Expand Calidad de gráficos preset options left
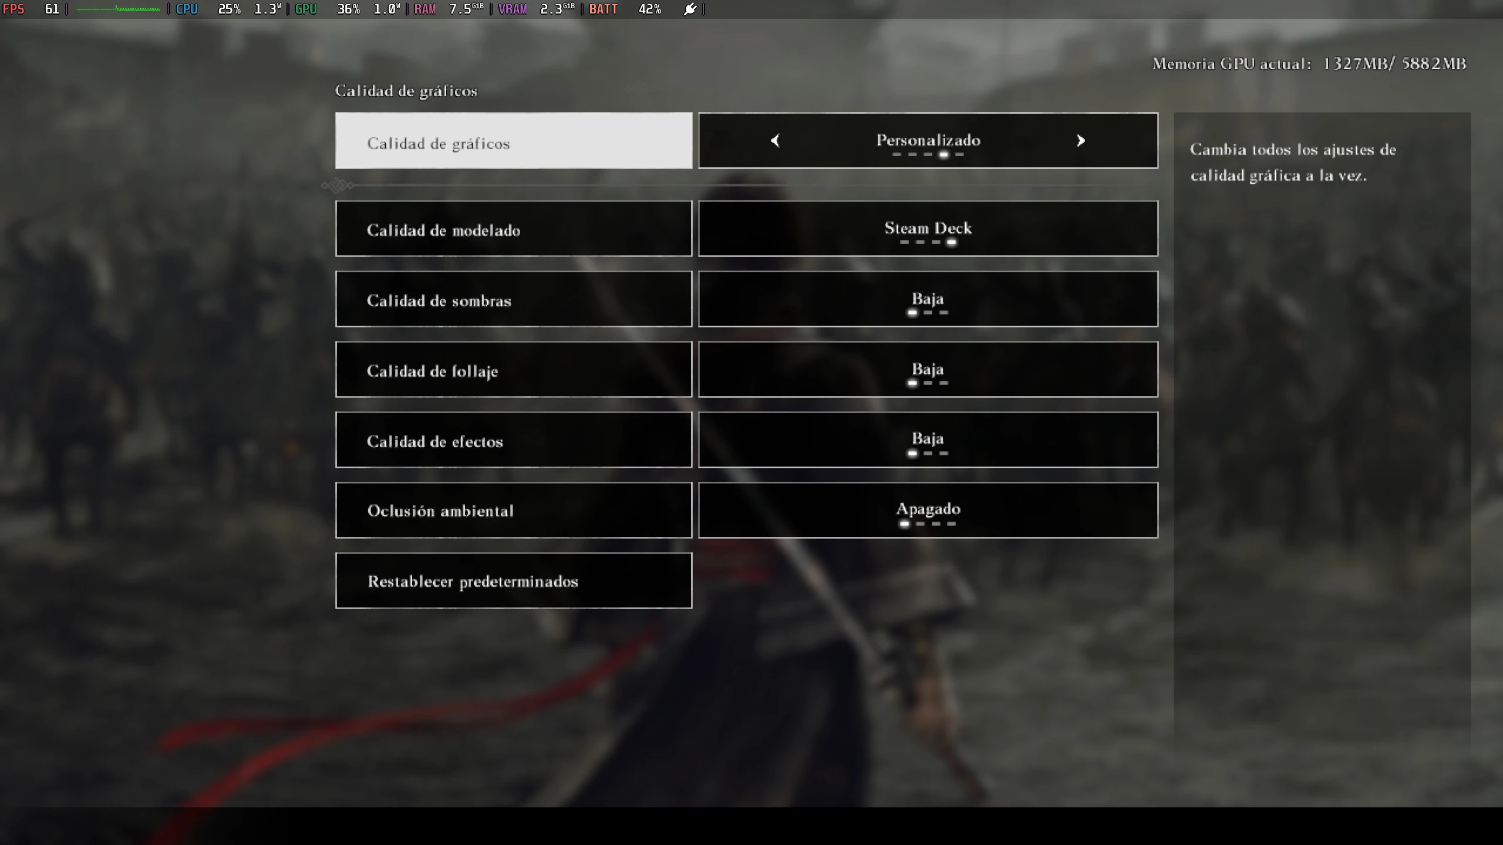The image size is (1503, 845). 775,139
